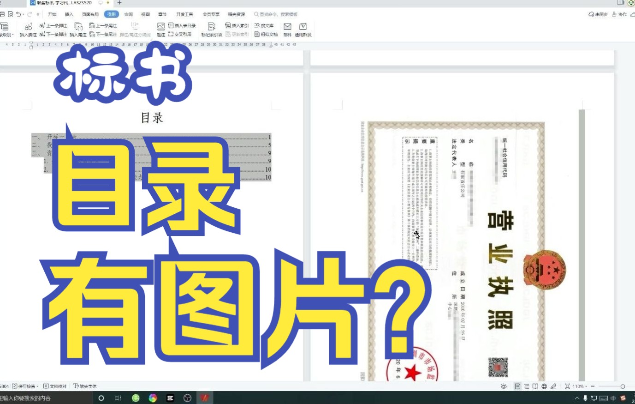
Task: Click the fit page zoom icon
Action: click(x=567, y=386)
